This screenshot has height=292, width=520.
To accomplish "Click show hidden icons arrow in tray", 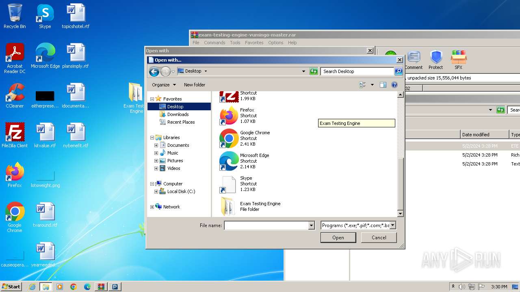I will (453, 287).
